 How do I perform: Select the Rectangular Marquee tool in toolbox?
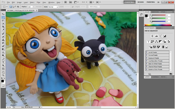3,17
